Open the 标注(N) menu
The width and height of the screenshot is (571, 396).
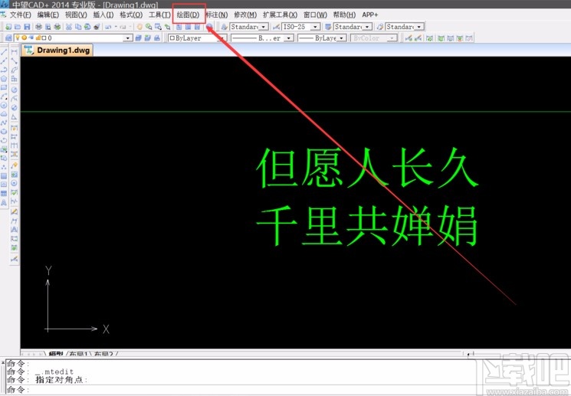[x=217, y=15]
